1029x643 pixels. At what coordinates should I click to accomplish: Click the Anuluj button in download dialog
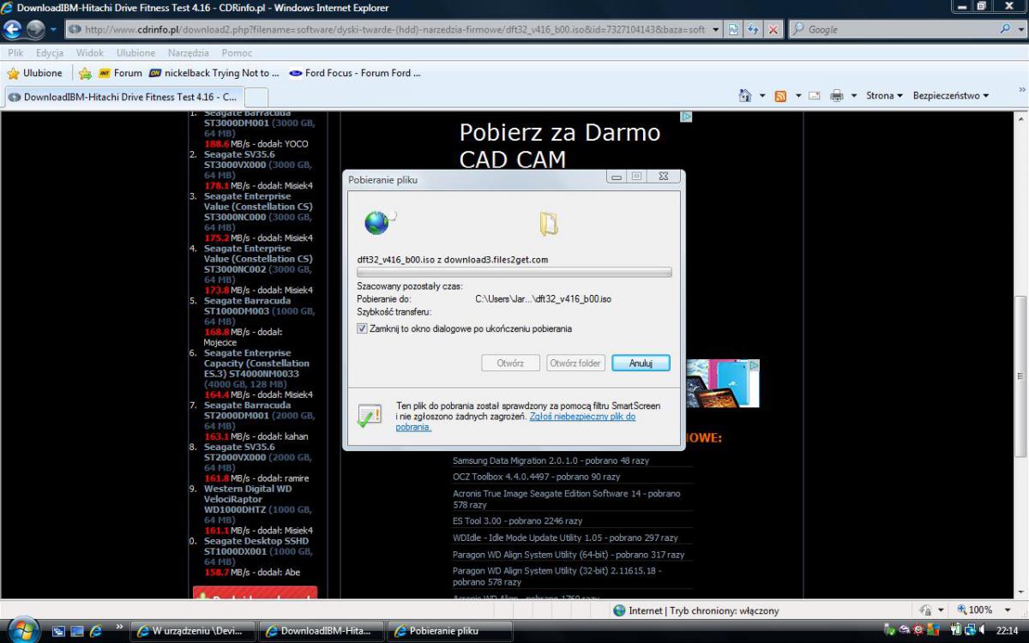641,363
